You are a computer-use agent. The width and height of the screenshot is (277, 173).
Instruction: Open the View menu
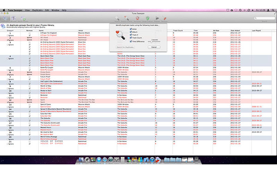[x=27, y=10]
